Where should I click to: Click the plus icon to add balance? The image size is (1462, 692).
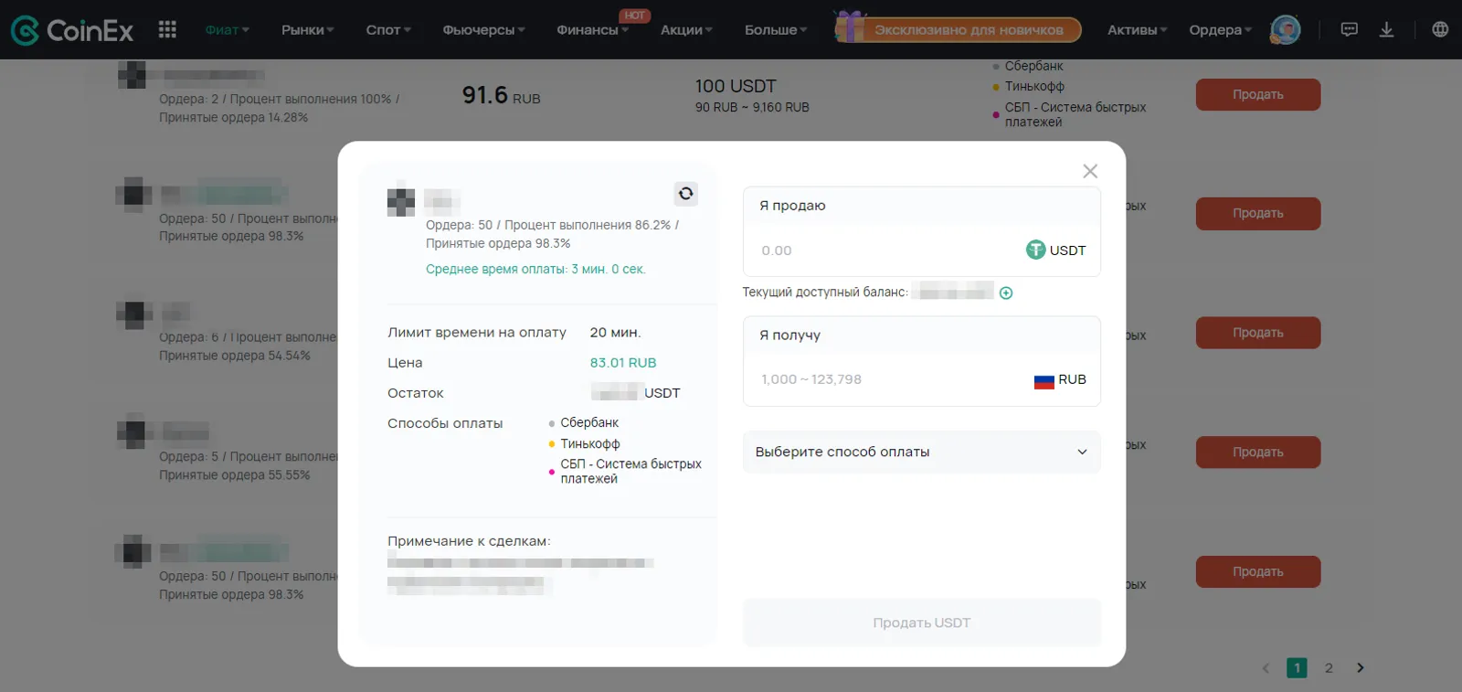click(x=1006, y=293)
